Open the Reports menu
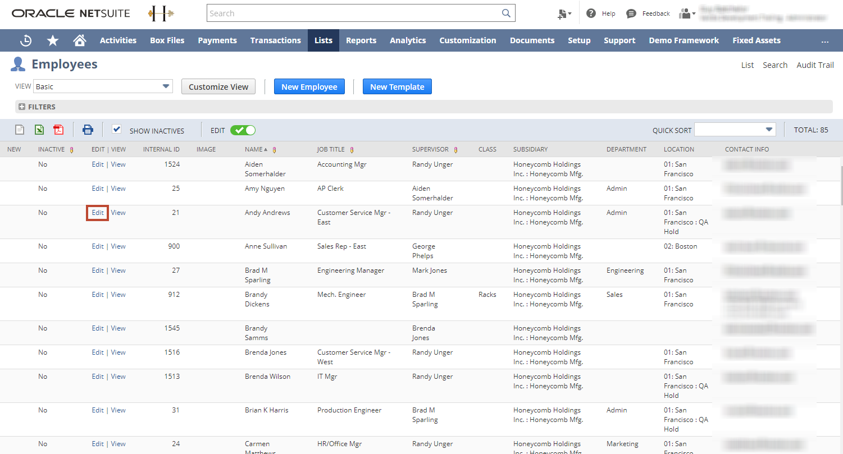This screenshot has height=454, width=843. 361,40
